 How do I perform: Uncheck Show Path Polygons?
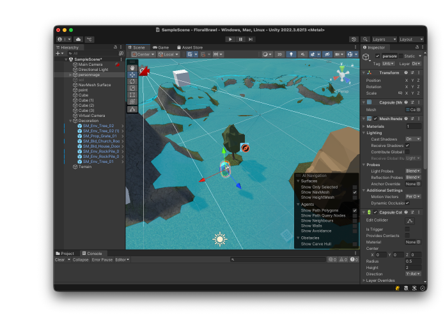355,210
